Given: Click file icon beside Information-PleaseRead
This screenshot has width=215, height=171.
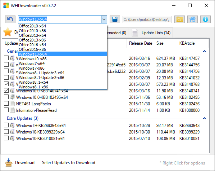Looking at the screenshot, I should pyautogui.click(x=12, y=110).
